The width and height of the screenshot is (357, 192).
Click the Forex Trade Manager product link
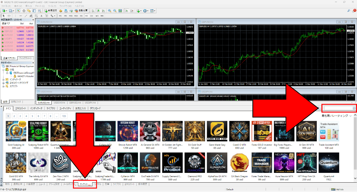[x=261, y=176]
